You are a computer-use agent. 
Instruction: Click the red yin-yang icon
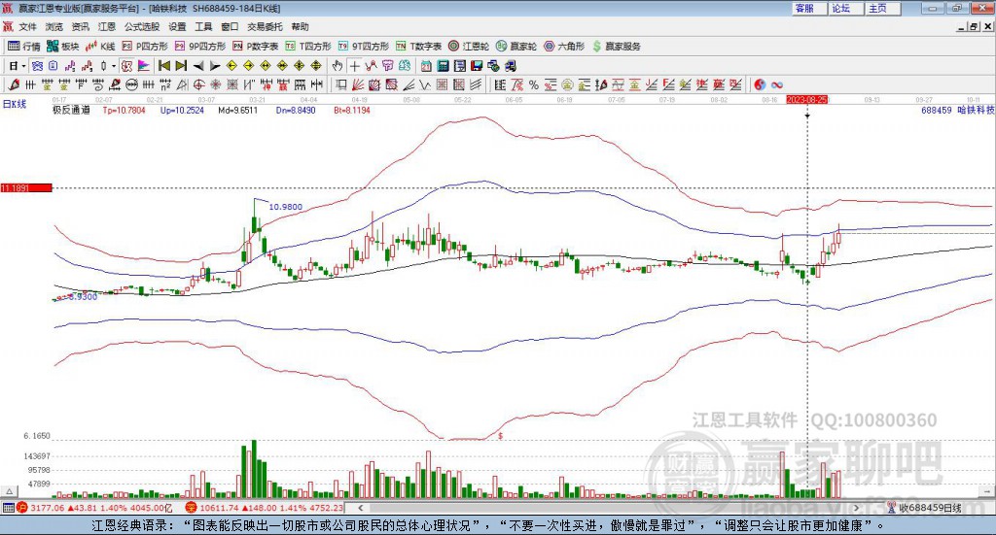(759, 84)
